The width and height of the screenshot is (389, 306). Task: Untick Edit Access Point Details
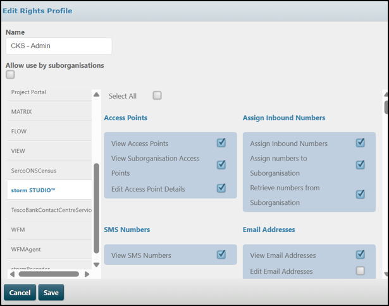(221, 188)
